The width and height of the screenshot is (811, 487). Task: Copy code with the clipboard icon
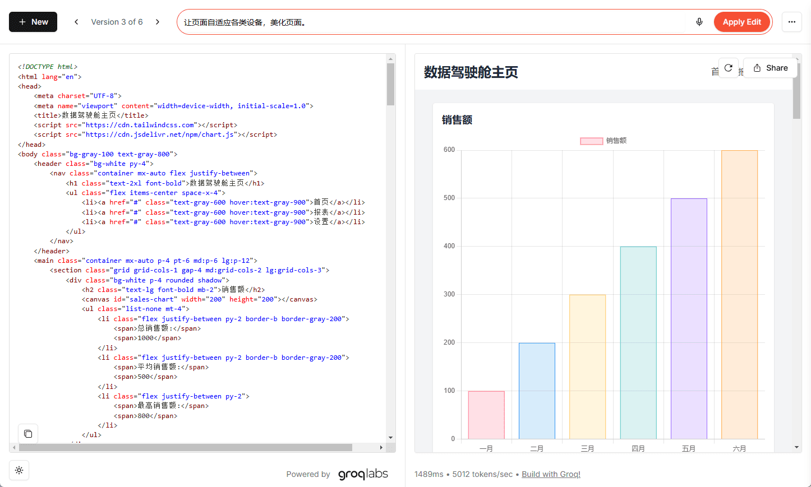[28, 434]
